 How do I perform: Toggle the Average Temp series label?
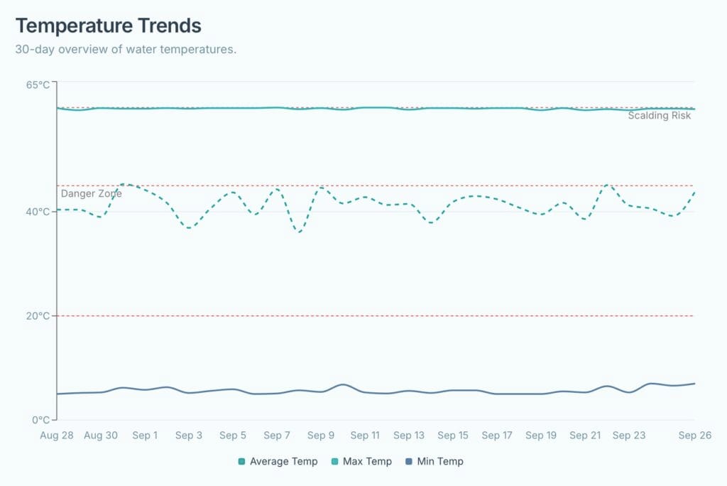click(283, 462)
